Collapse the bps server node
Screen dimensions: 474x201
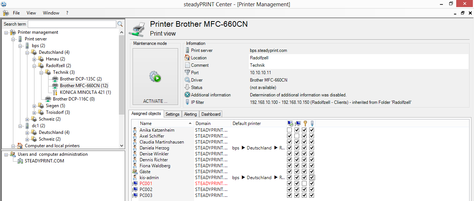[x=20, y=46]
